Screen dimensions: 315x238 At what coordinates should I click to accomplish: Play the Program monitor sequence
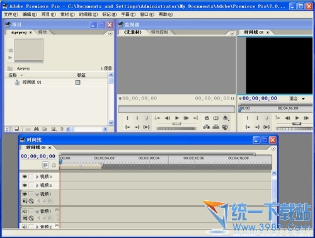click(x=297, y=118)
